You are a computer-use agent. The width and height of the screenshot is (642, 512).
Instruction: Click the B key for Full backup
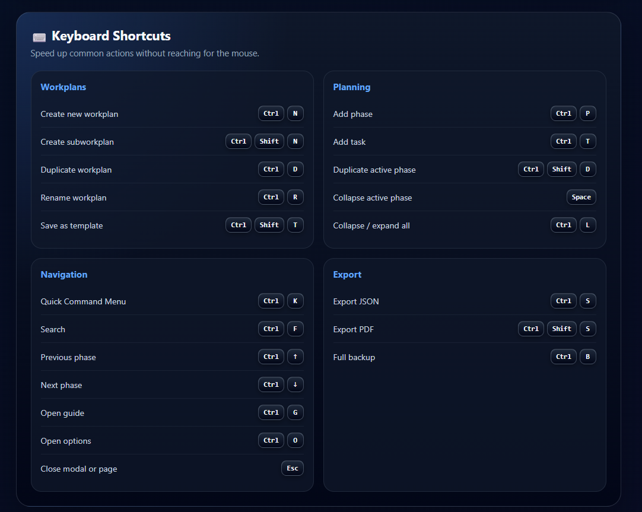[587, 357]
